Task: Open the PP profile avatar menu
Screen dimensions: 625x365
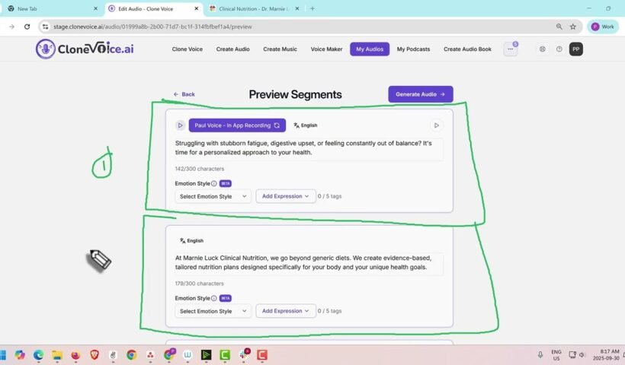Action: (576, 49)
